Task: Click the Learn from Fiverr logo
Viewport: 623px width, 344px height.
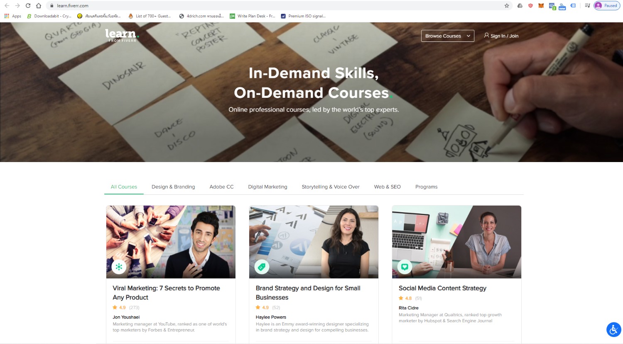Action: tap(122, 36)
